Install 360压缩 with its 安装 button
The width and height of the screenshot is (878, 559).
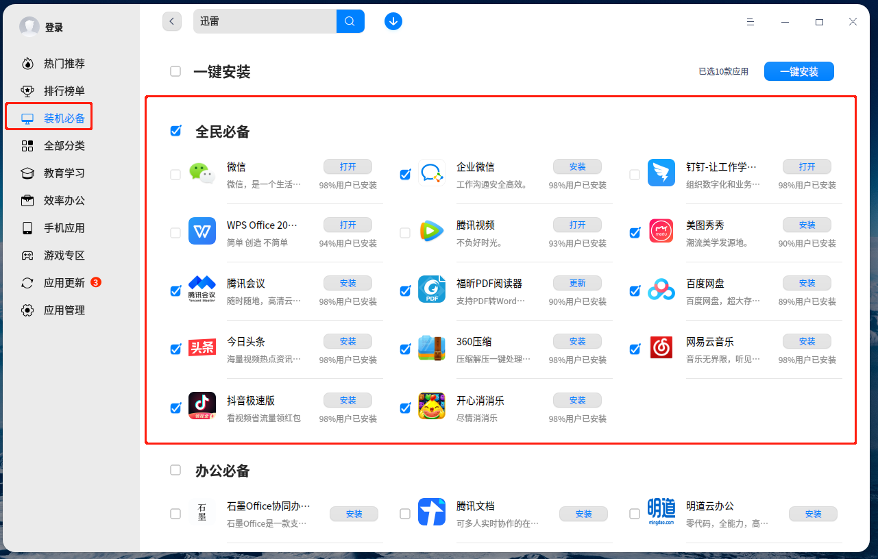click(x=577, y=341)
